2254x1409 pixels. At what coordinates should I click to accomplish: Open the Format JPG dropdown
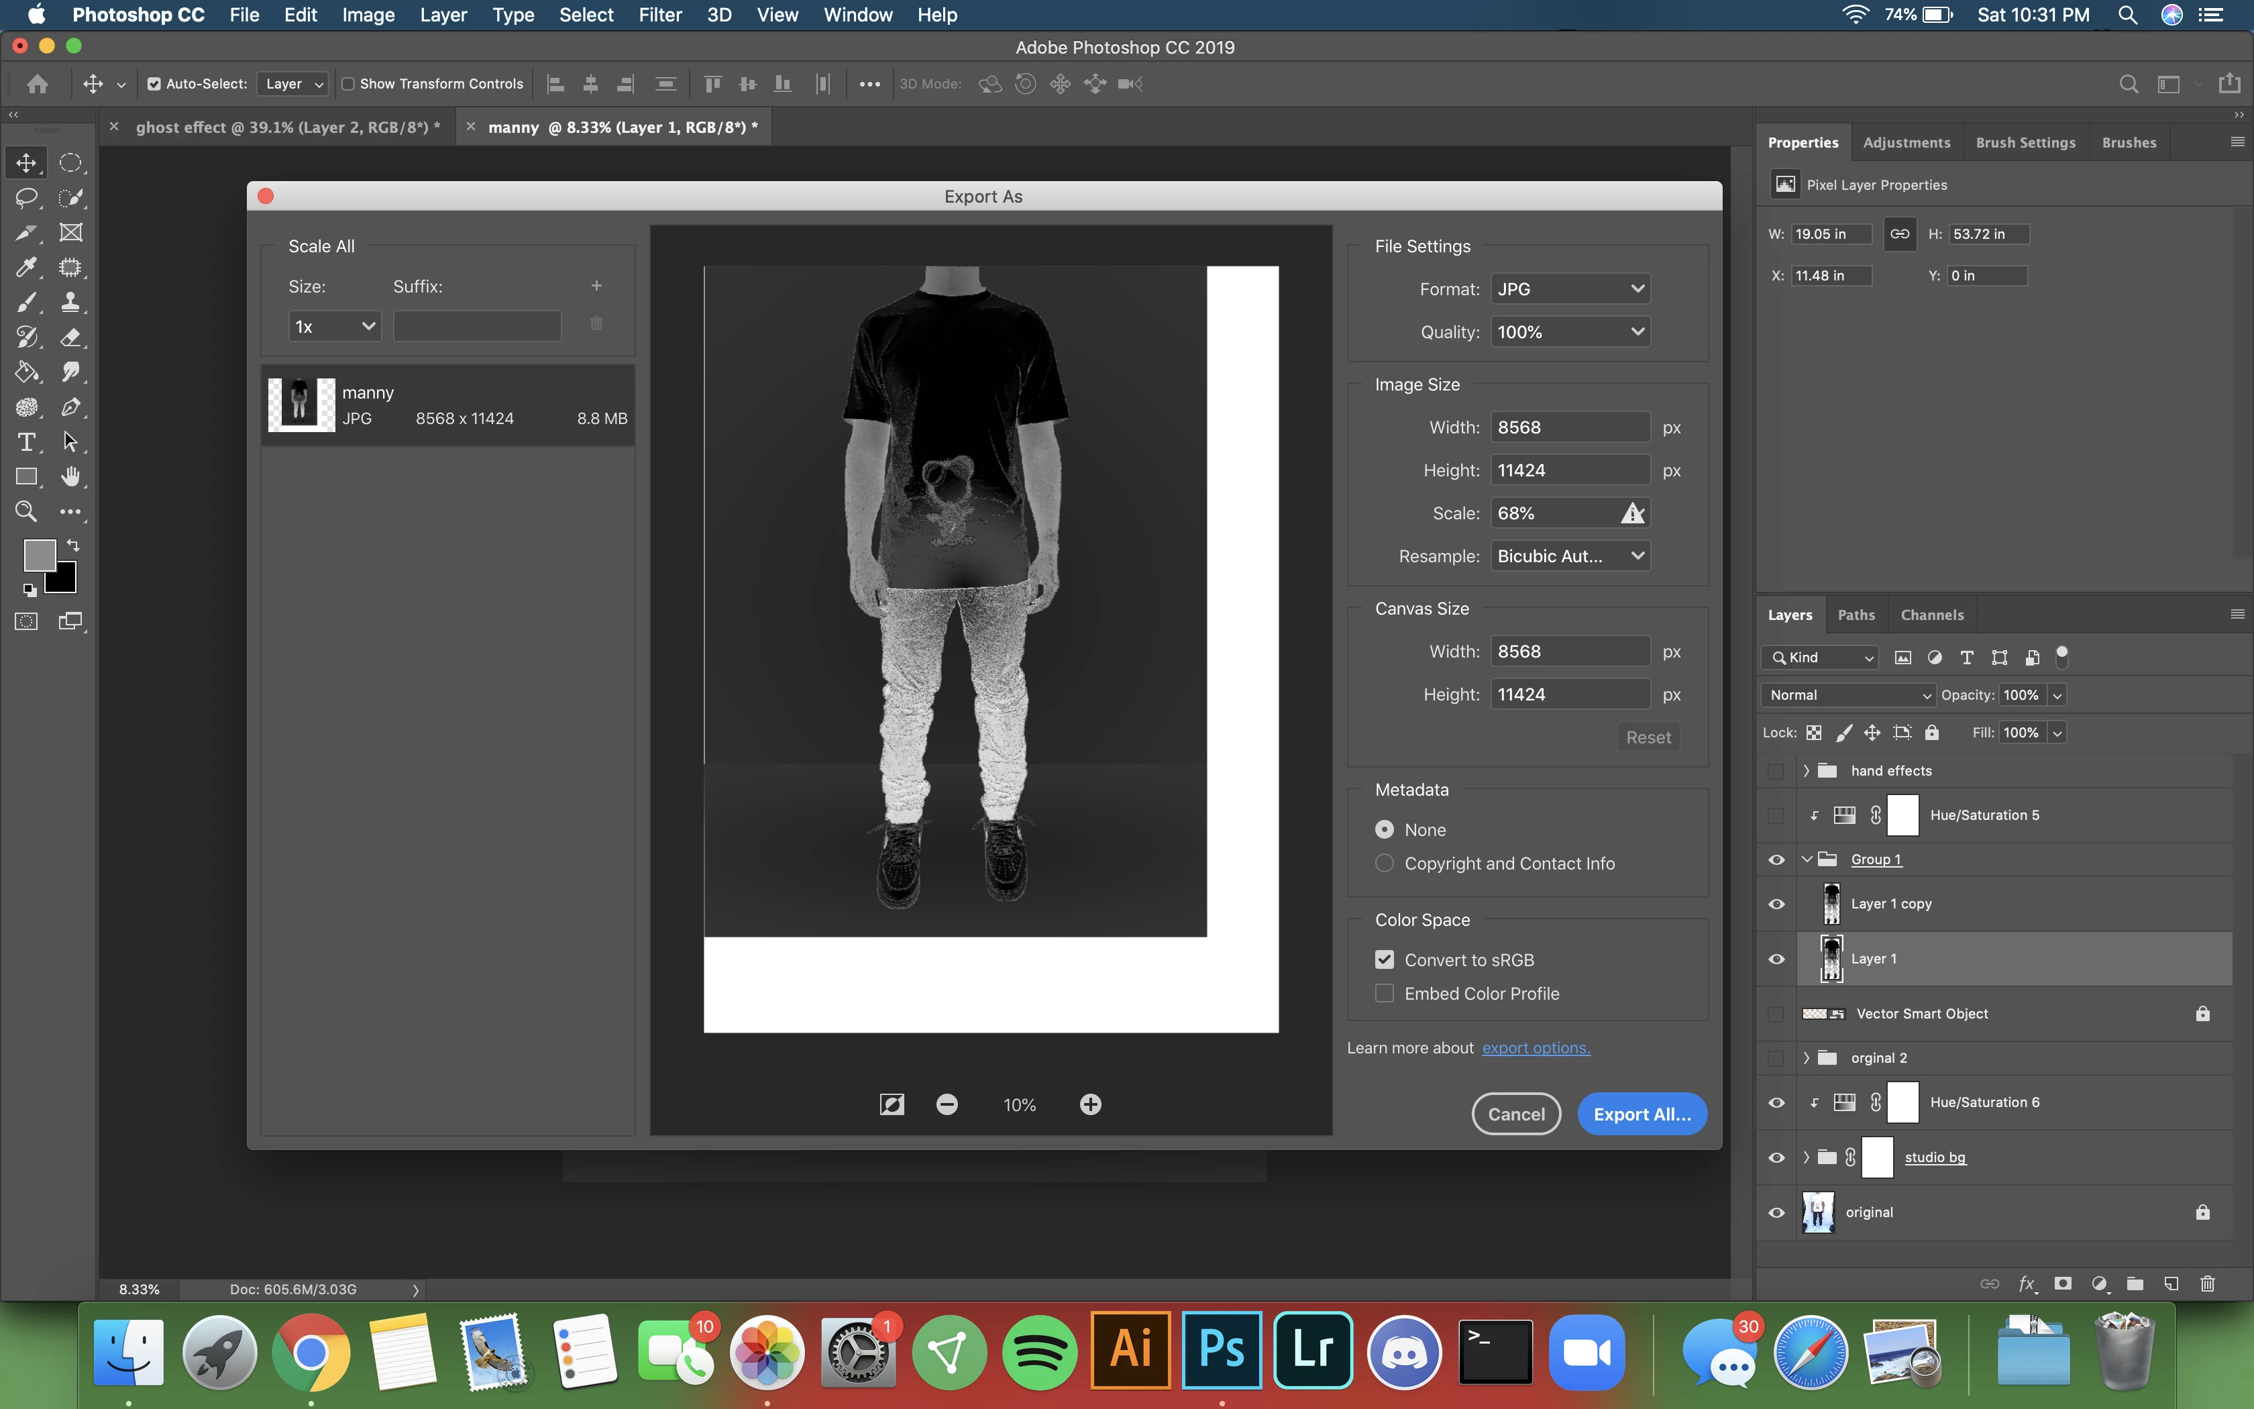(1570, 289)
